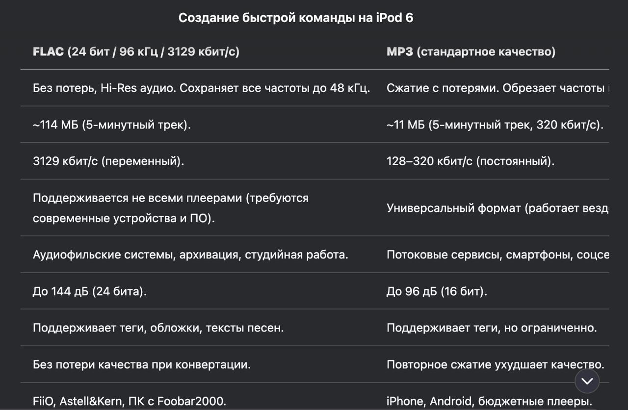Click the cell 3129 кбит/с (переменный)

click(x=108, y=161)
